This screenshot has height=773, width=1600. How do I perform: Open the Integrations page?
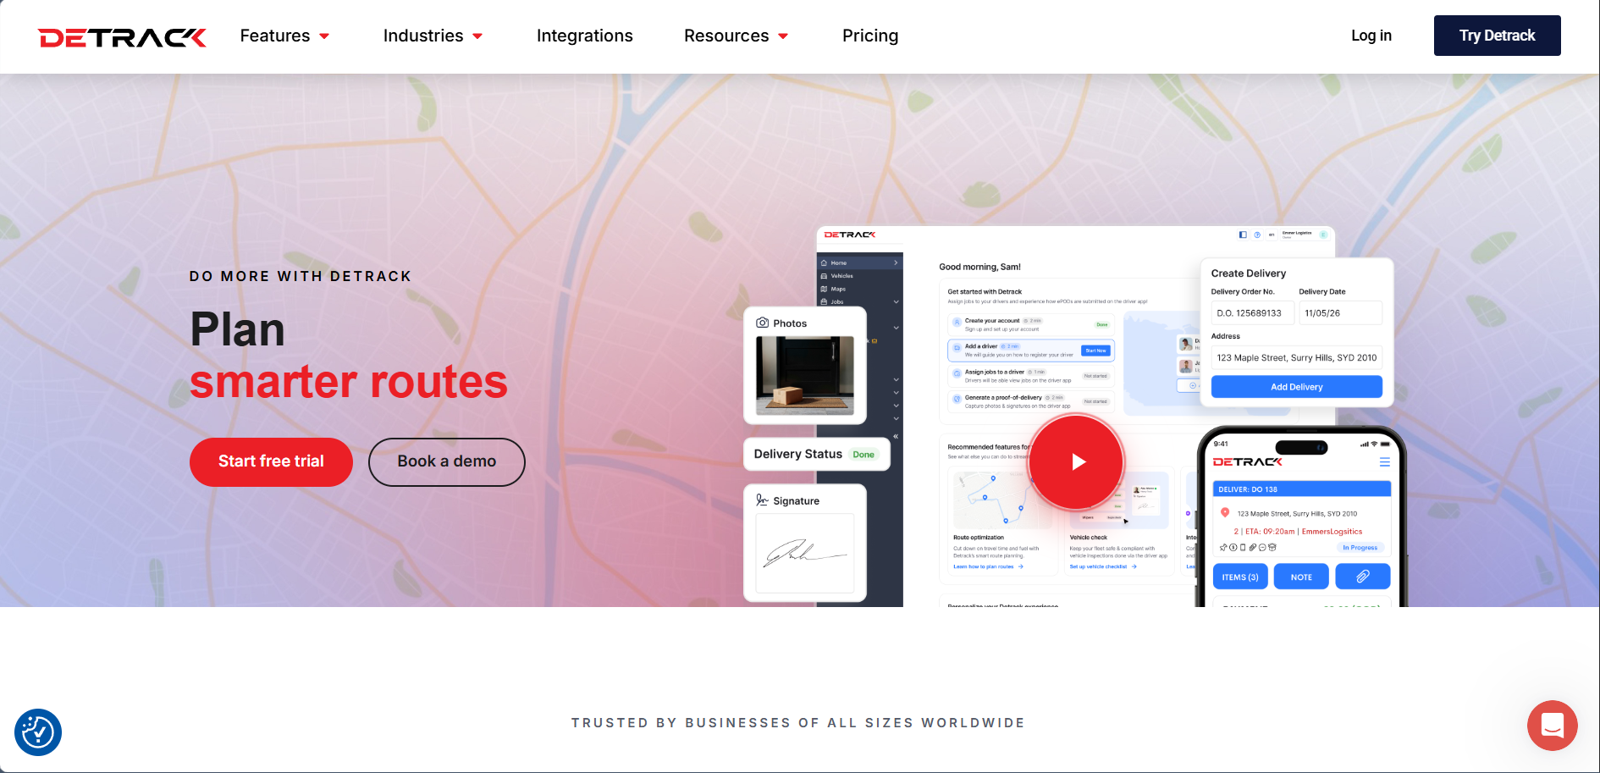click(x=584, y=36)
